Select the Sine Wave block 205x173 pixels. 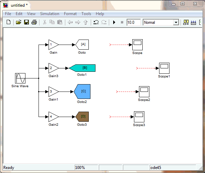(20, 78)
